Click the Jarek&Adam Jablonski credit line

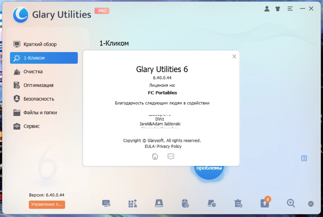click(160, 124)
